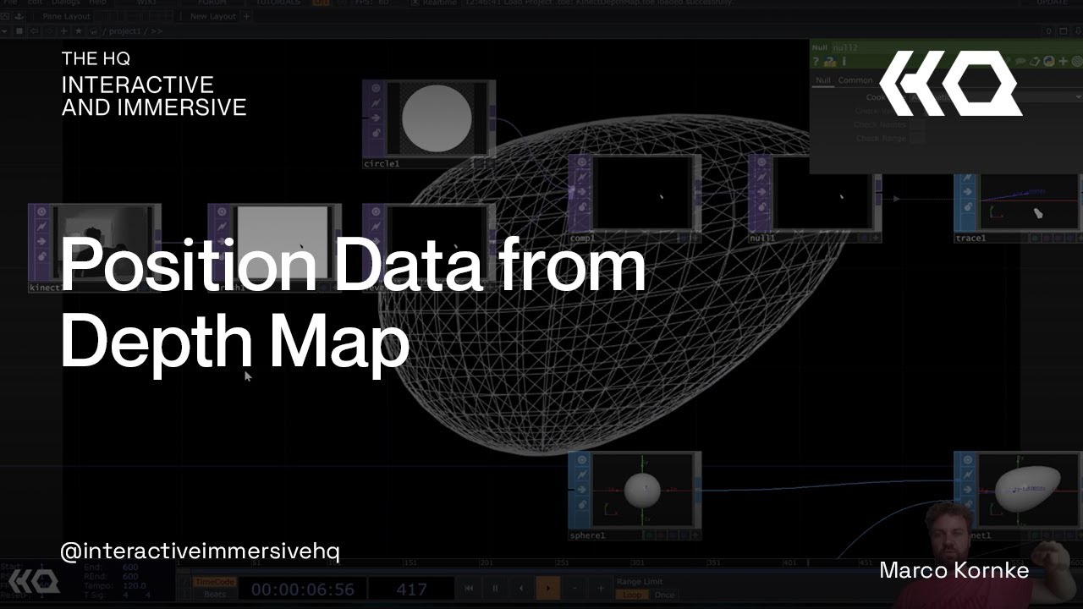The image size is (1083, 609).
Task: Set Range Limit to Loop
Action: coord(632,595)
